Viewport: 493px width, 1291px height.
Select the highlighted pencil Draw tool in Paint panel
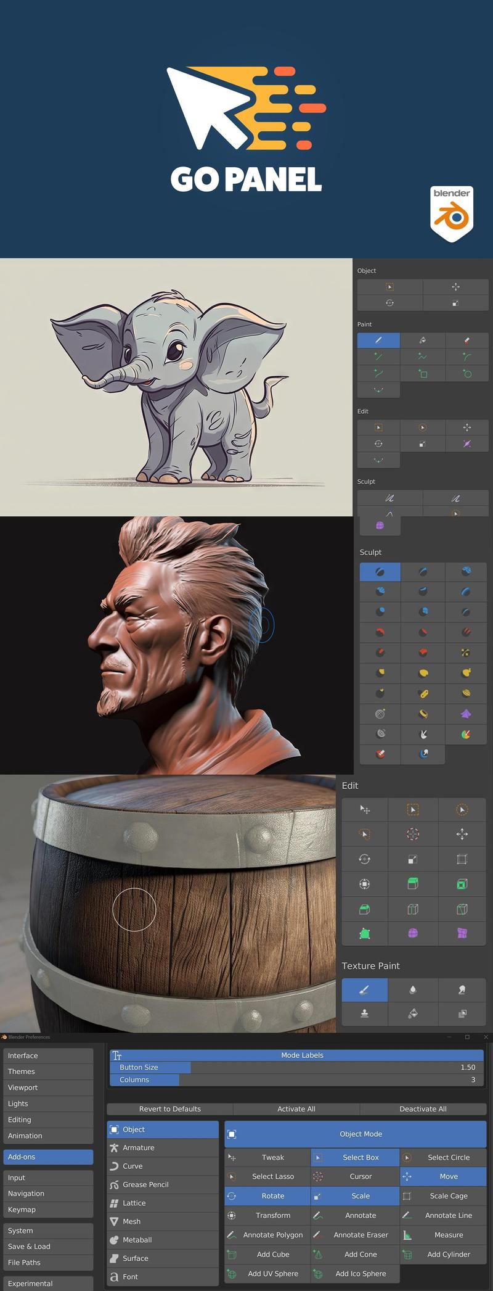(x=378, y=340)
